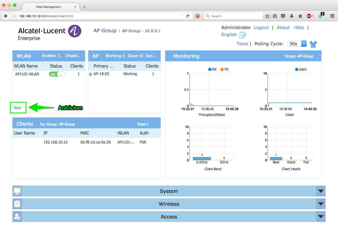Click the blue T-shirt theme icon
This screenshot has height=226, width=338.
313,44
